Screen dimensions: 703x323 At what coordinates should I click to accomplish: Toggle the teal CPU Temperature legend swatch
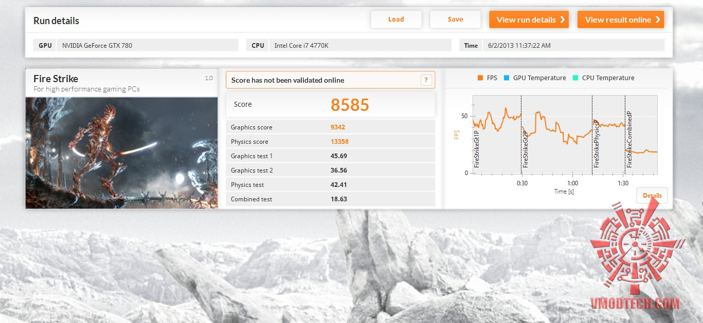575,78
